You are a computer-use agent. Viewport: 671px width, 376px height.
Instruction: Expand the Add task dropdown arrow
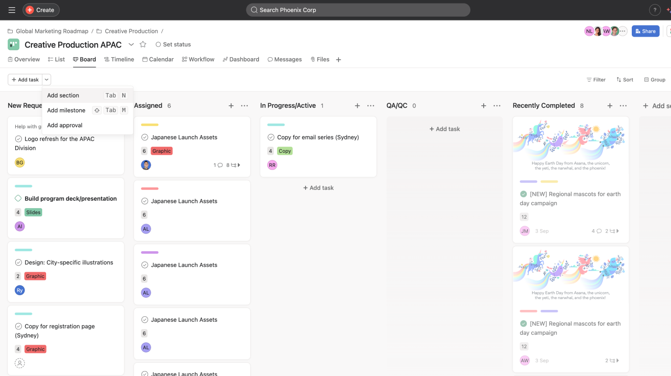[47, 79]
